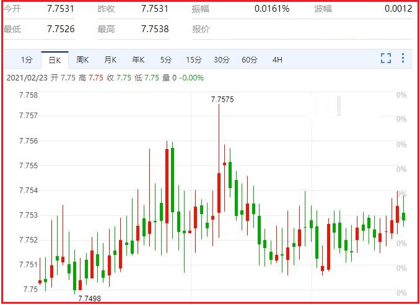Click the 今开 value 7.7531
Viewport: 420px width, 305px height.
point(61,9)
